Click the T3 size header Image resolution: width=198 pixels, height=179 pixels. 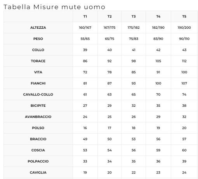[x=134, y=16]
